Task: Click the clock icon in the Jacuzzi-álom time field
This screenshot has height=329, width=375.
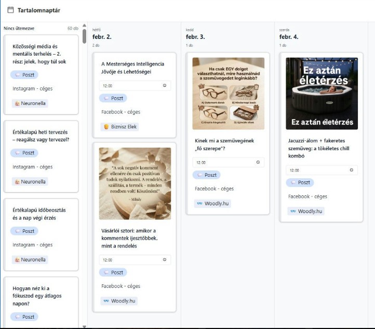Action: coord(352,170)
